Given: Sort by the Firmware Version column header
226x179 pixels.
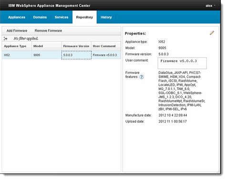Looking at the screenshot, I should coord(76,46).
